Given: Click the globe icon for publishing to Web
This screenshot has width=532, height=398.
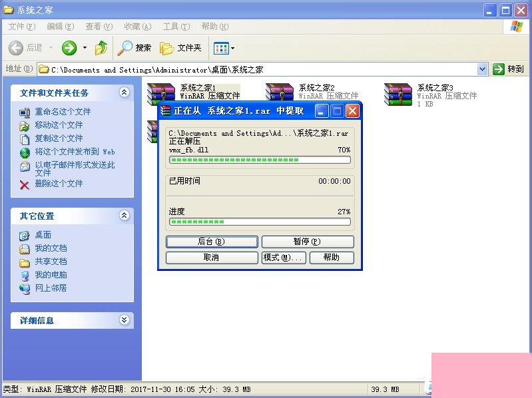Looking at the screenshot, I should coord(25,152).
